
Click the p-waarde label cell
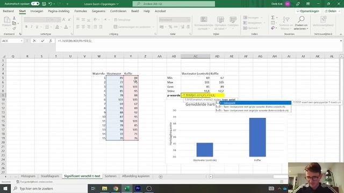tap(174, 95)
